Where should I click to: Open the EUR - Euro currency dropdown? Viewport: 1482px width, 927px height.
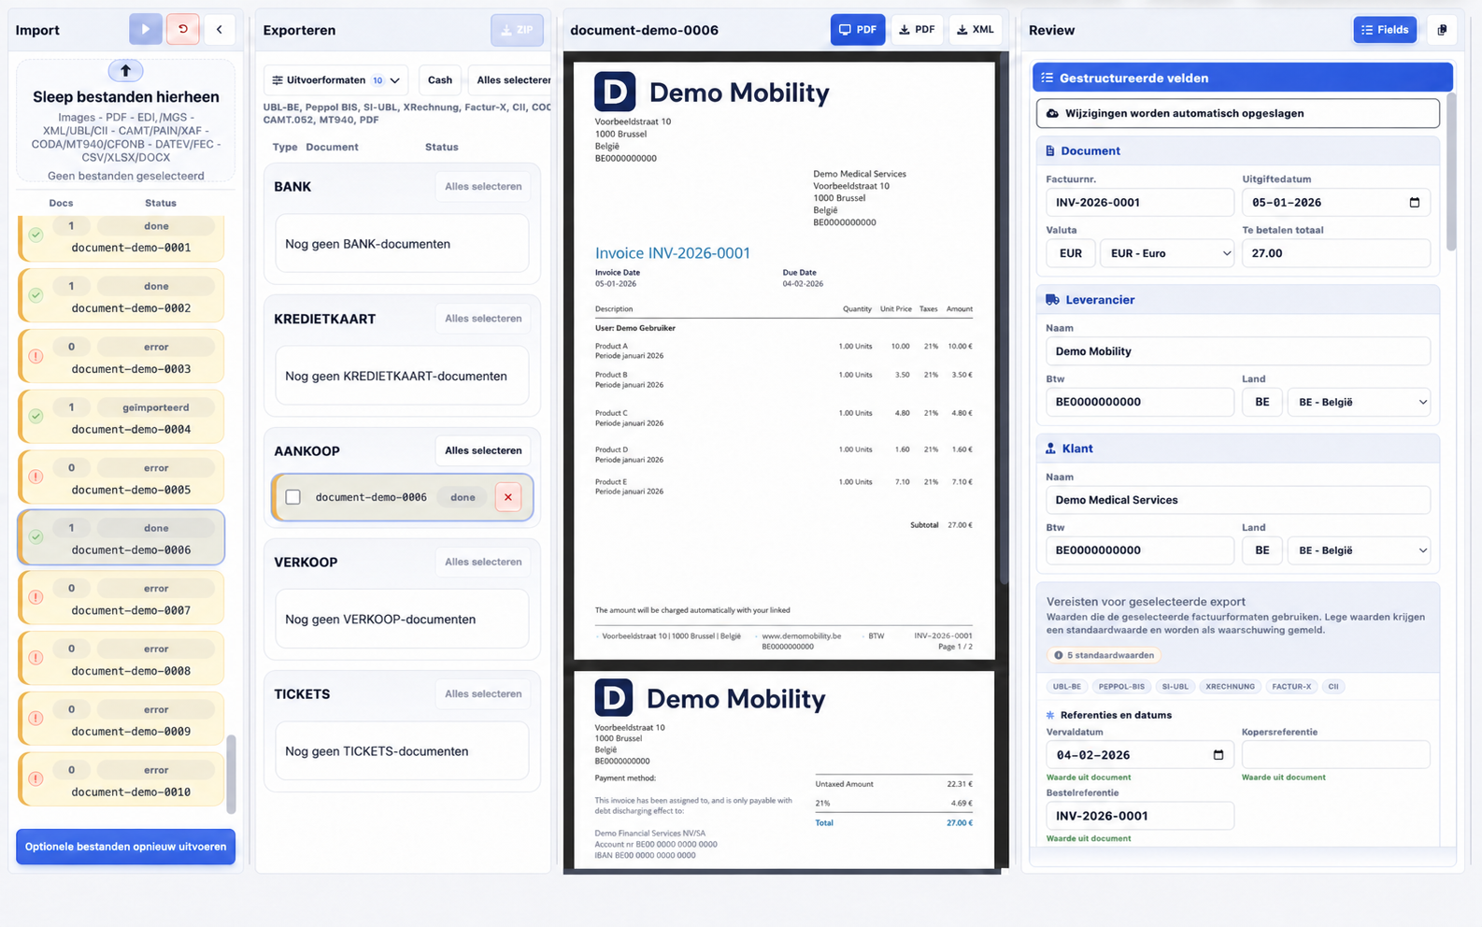tap(1167, 253)
